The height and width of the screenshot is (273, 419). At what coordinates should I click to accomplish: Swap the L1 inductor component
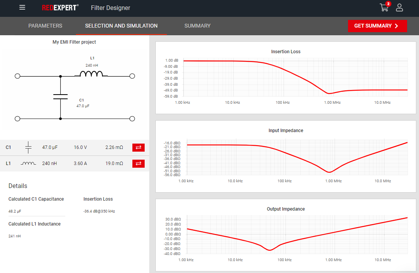(x=139, y=163)
